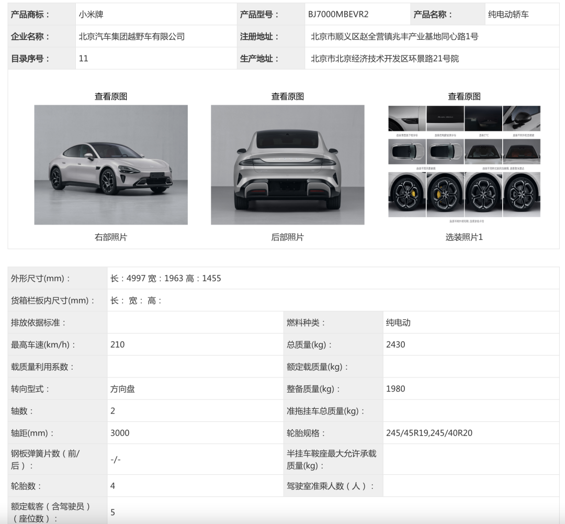Click the '最高车速(km/h)：' label
The height and width of the screenshot is (524, 565).
[43, 344]
